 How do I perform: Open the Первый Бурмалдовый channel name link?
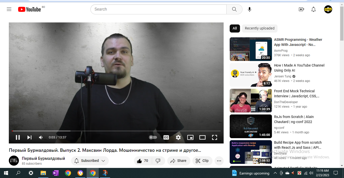(43, 159)
